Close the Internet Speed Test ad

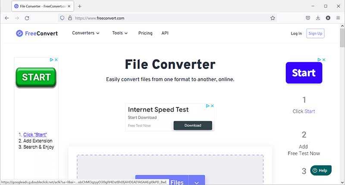coord(212,106)
